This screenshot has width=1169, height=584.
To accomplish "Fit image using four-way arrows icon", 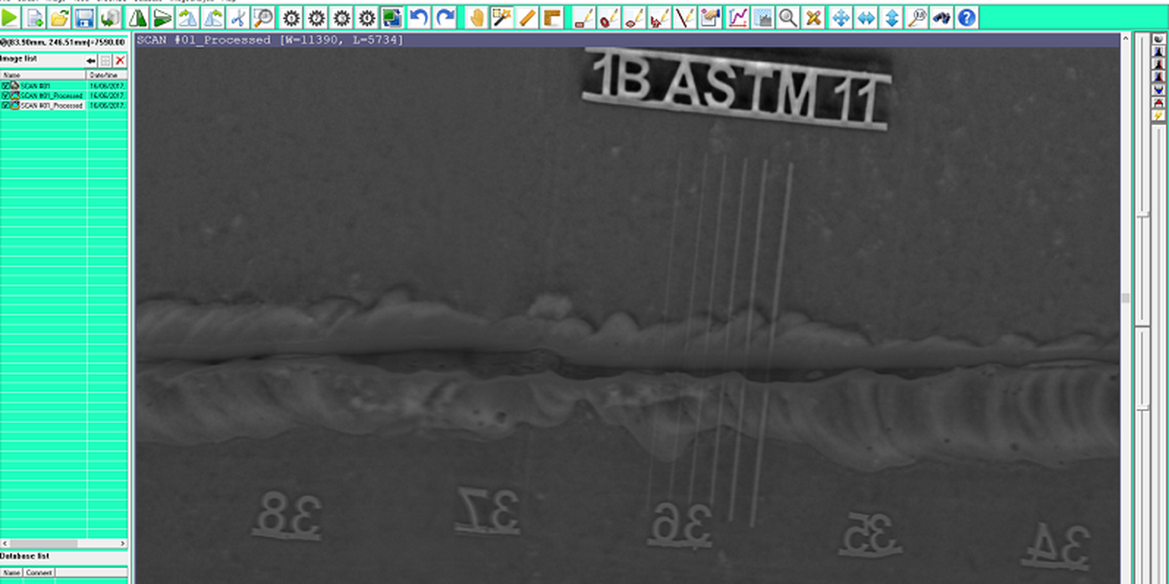I will 841,17.
